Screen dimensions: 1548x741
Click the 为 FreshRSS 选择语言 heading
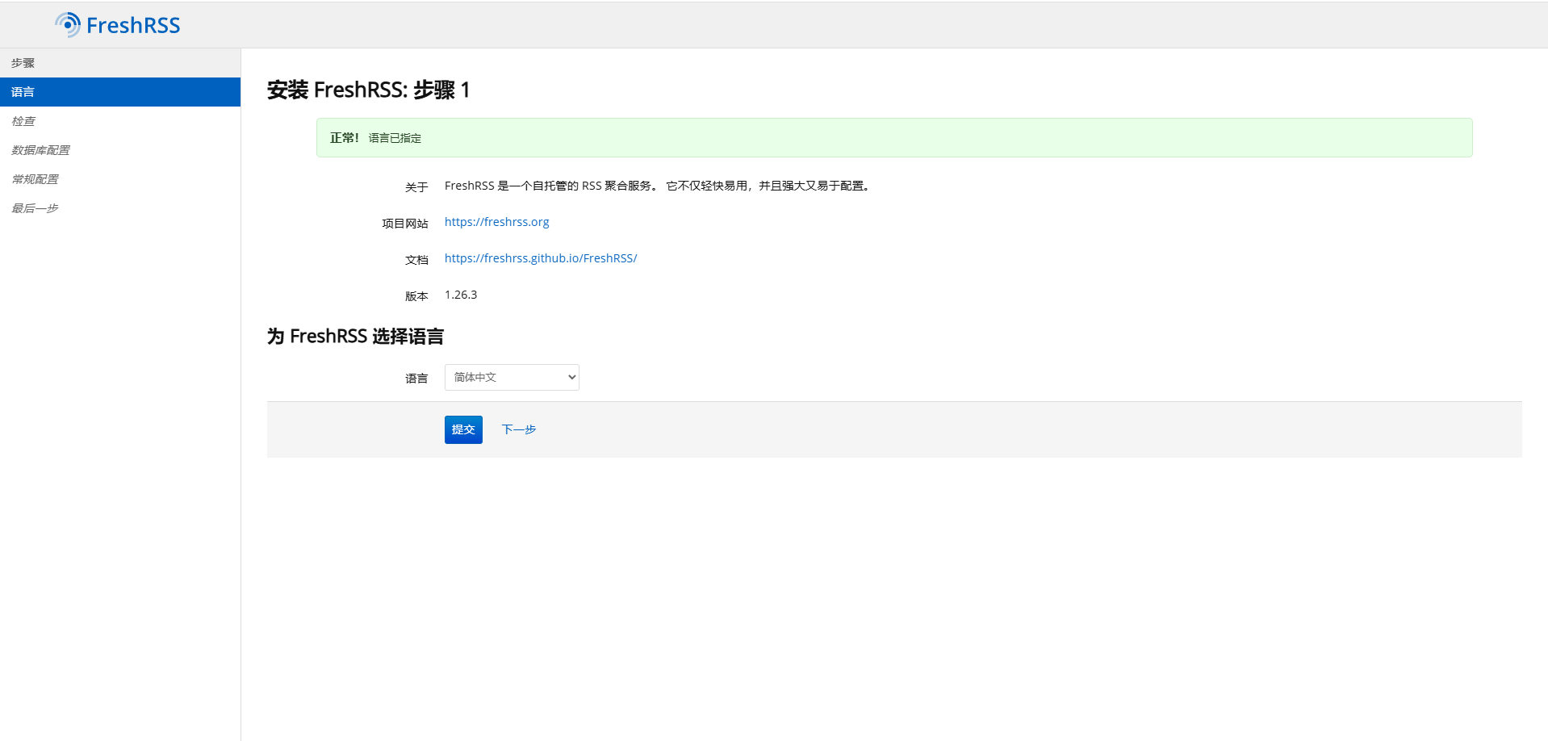(x=355, y=337)
